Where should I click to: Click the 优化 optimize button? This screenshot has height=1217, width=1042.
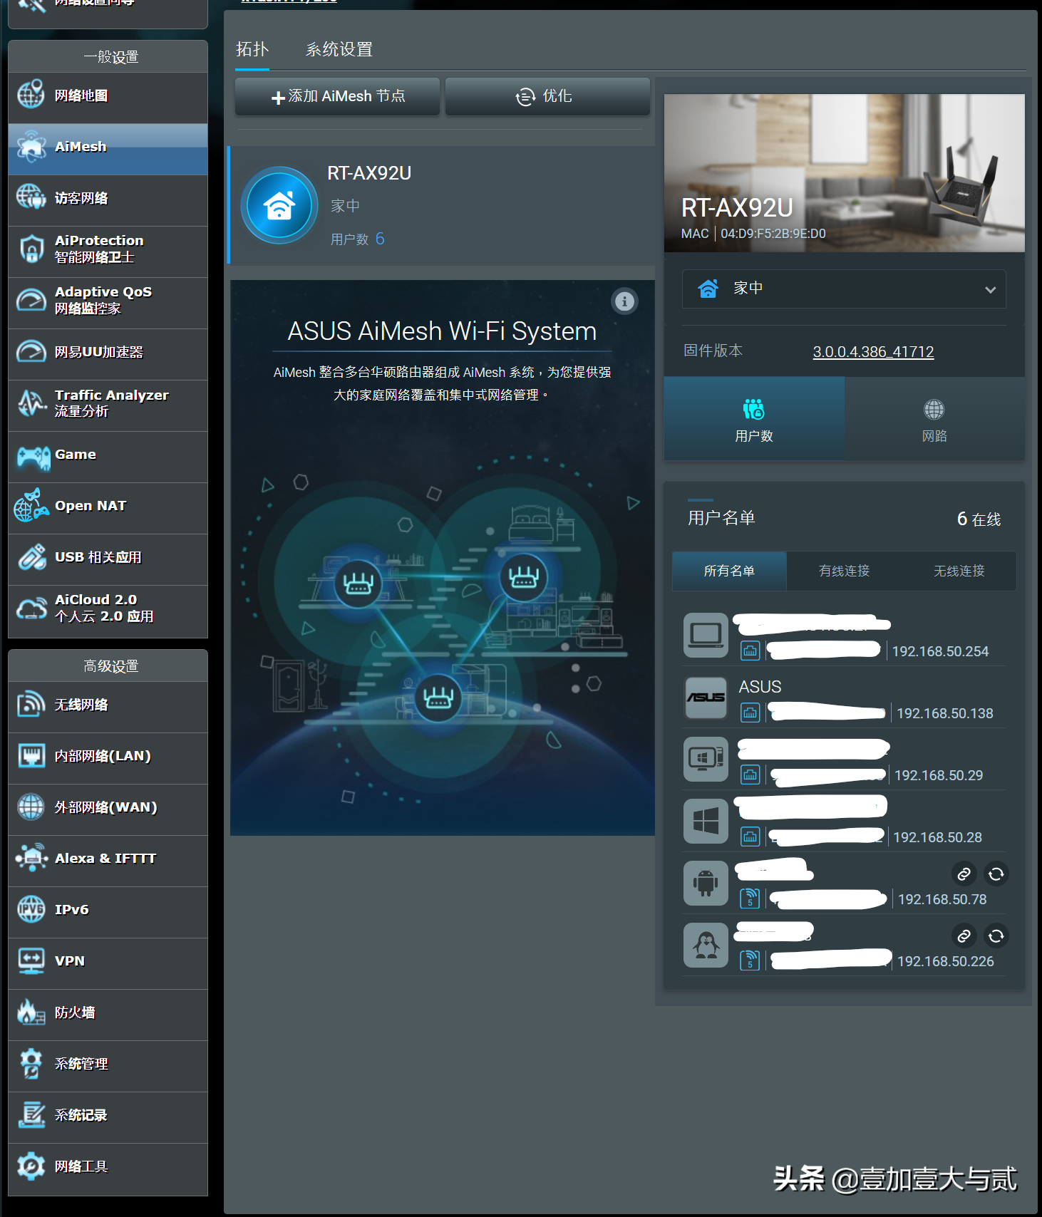point(547,96)
